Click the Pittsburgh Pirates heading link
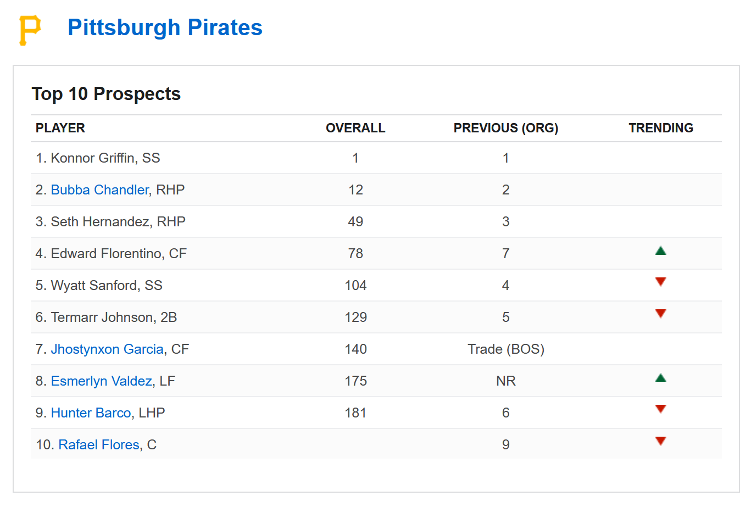This screenshot has height=507, width=751. tap(165, 27)
